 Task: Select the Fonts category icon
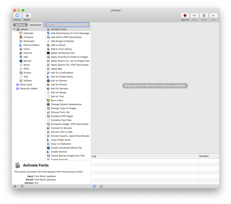(21, 49)
